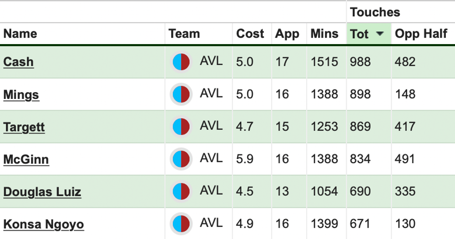Click the AVL badge in Targett's row
The height and width of the screenshot is (239, 455).
click(x=181, y=127)
